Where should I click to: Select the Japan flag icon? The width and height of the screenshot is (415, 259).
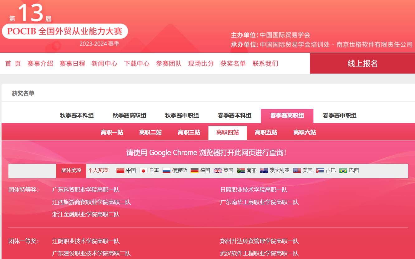coord(143,170)
